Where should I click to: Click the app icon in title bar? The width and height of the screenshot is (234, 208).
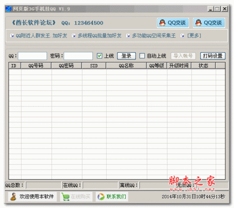[x=8, y=9]
